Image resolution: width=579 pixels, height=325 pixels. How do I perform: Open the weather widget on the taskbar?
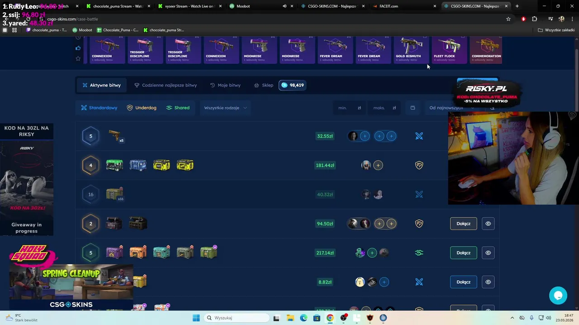[22, 318]
